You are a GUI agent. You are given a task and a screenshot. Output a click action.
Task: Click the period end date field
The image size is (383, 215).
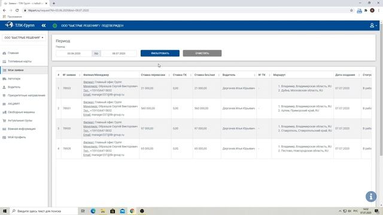click(118, 53)
